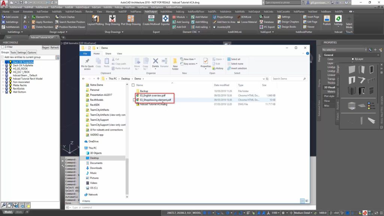The width and height of the screenshot is (384, 216).
Task: Click the Exporter icon
Action: point(165,20)
